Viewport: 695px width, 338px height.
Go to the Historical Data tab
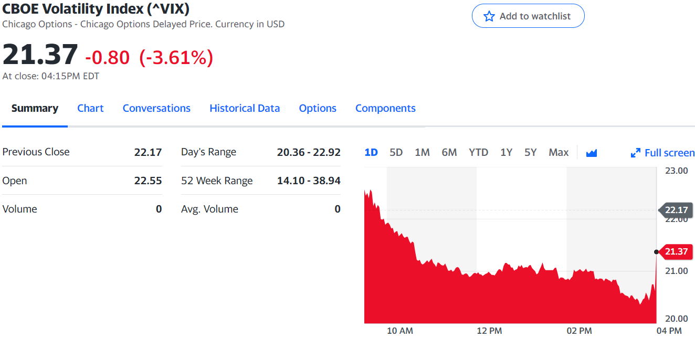click(245, 108)
